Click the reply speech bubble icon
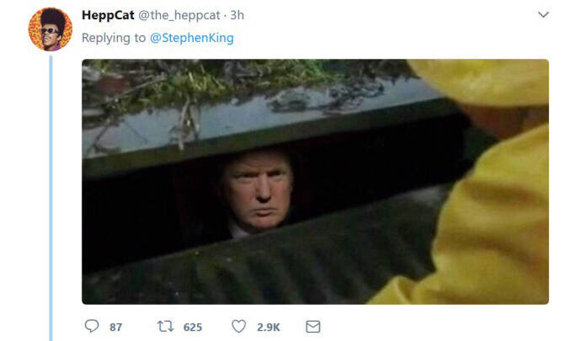This screenshot has height=341, width=581. click(x=92, y=326)
